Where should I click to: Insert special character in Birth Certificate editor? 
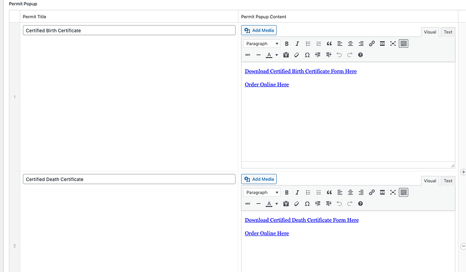307,55
